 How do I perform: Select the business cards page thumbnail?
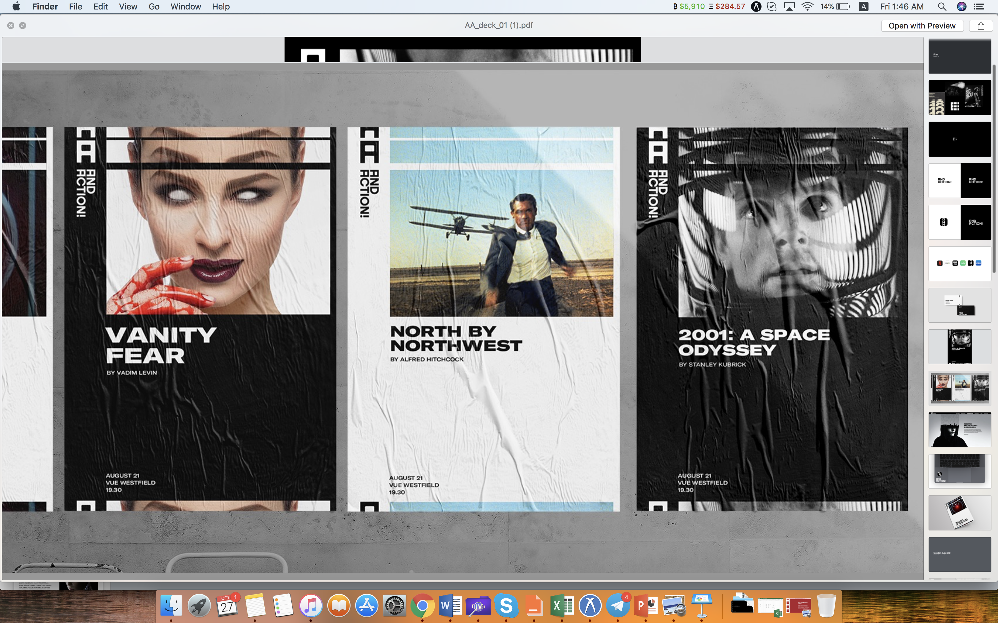[x=960, y=305]
